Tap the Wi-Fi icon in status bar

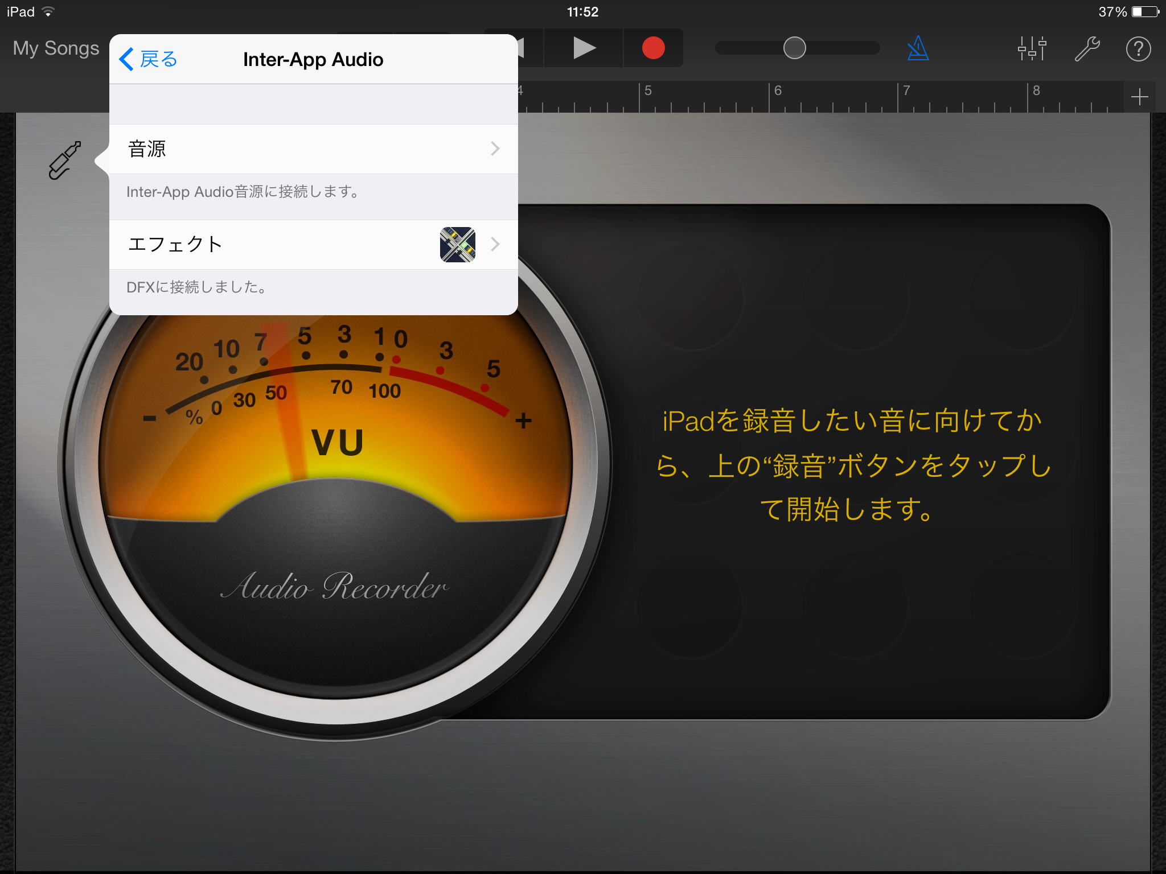tap(48, 12)
